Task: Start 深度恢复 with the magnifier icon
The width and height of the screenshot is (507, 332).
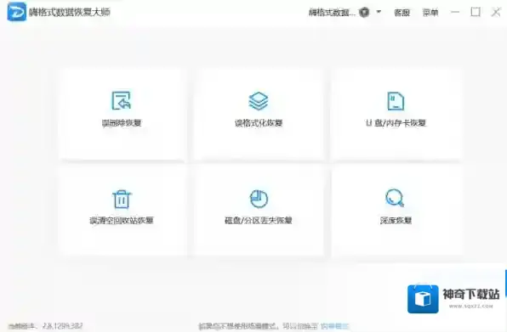Action: point(395,198)
